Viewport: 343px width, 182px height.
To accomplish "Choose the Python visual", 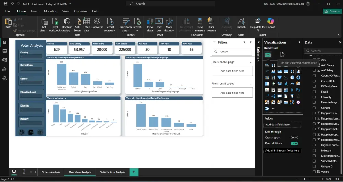I will (298, 90).
